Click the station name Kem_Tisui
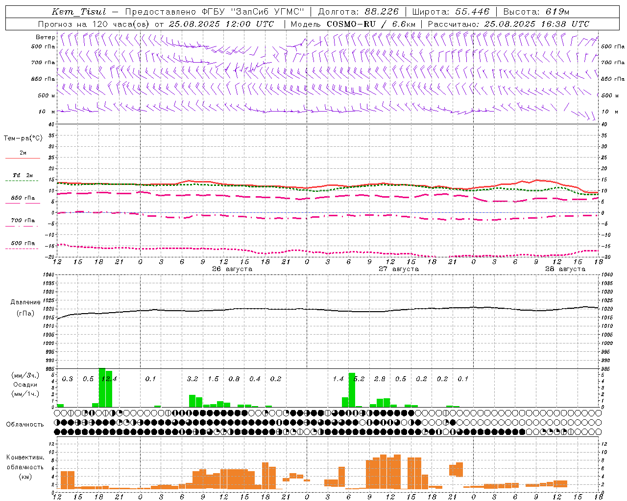This screenshot has width=627, height=501. pyautogui.click(x=79, y=12)
